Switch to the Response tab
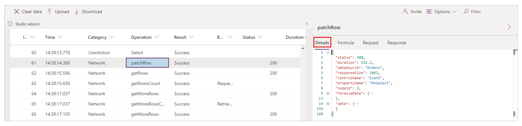This screenshot has height=126, width=522. (397, 43)
